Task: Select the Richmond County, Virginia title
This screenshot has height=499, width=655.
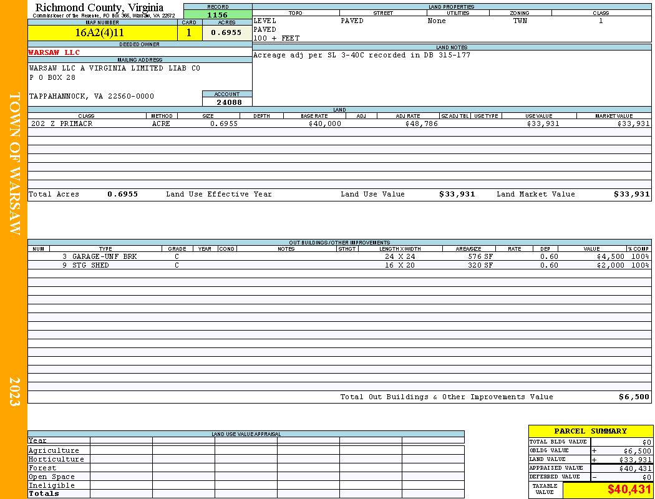Action: [x=99, y=7]
